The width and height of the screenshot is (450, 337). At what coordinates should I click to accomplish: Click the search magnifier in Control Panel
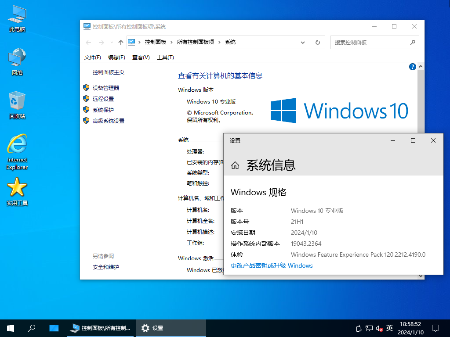[413, 43]
